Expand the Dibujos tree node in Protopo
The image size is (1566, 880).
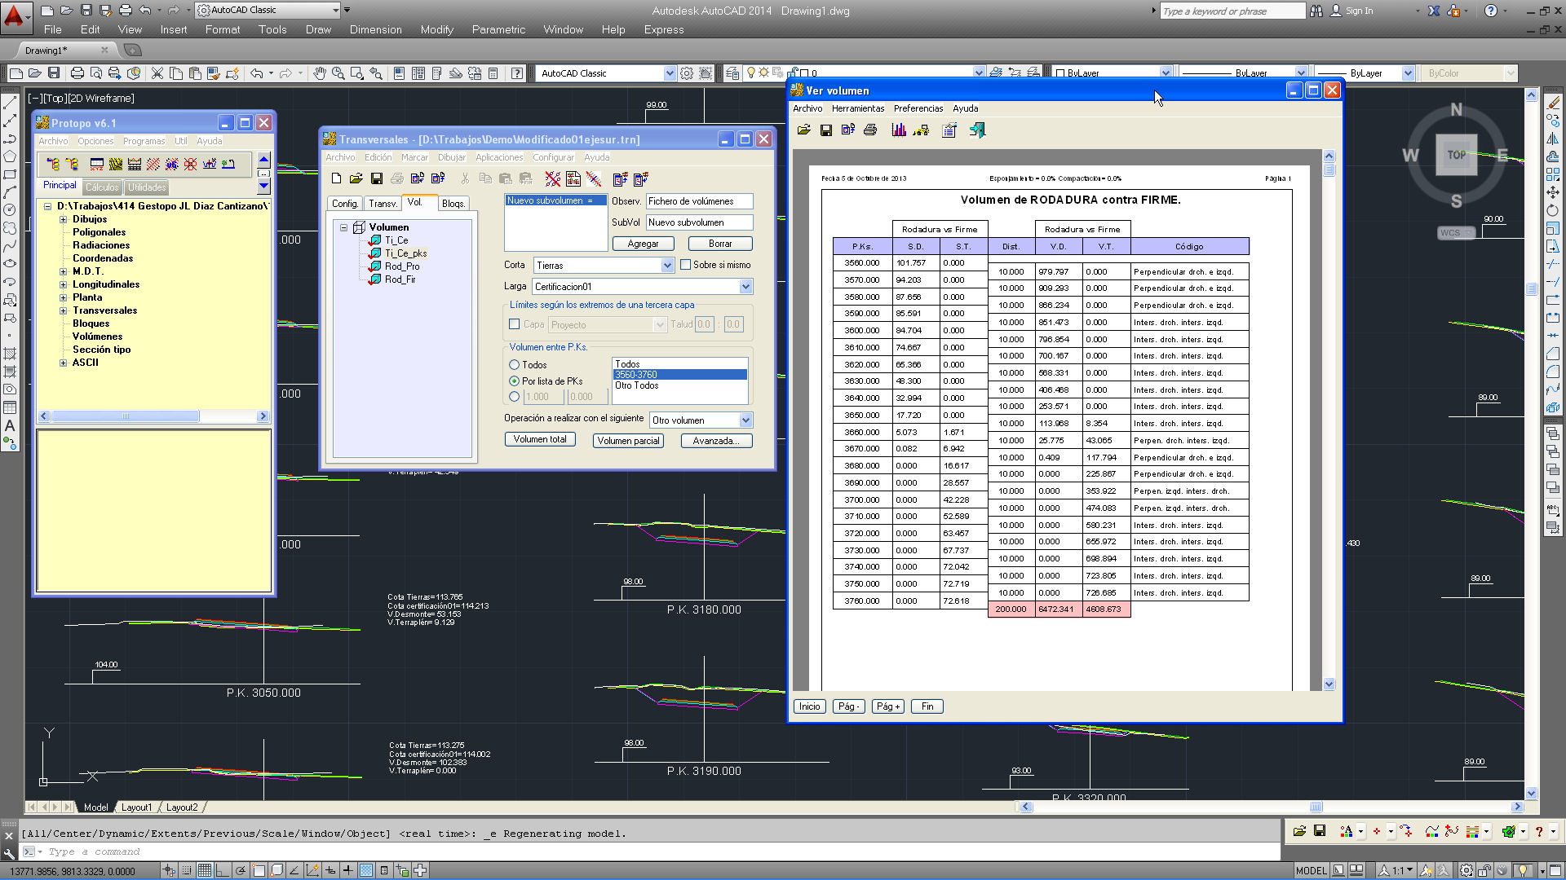[x=63, y=219]
